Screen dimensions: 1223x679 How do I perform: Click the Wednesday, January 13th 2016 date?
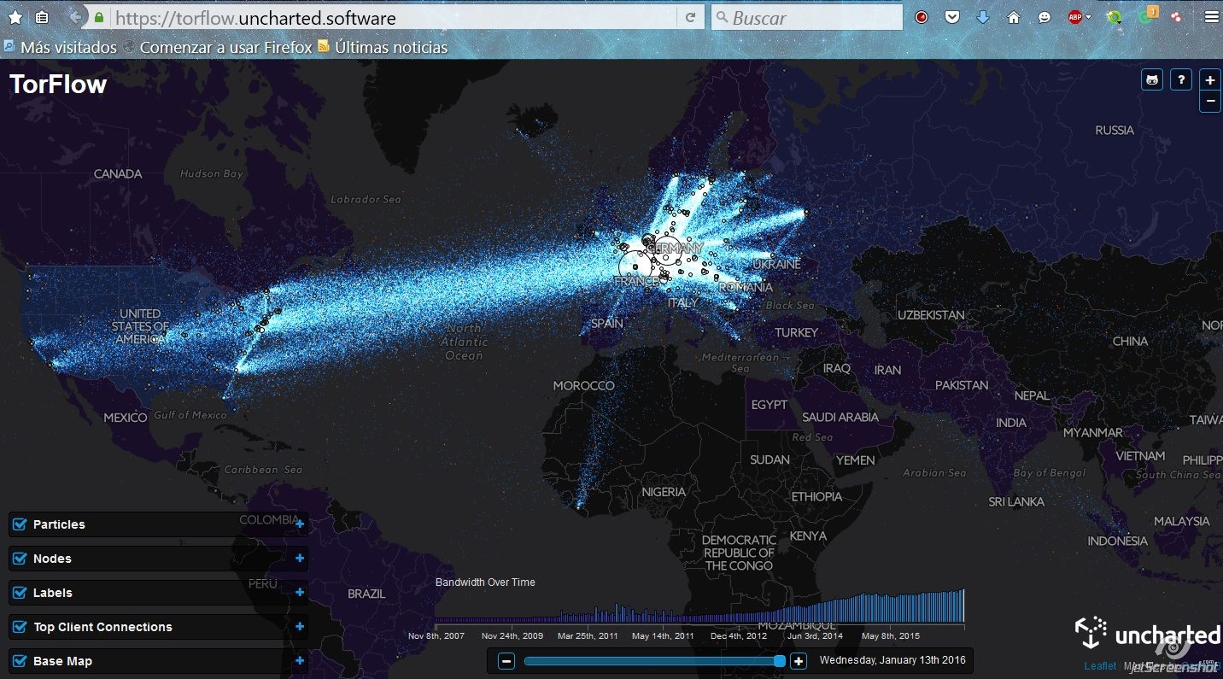(892, 660)
